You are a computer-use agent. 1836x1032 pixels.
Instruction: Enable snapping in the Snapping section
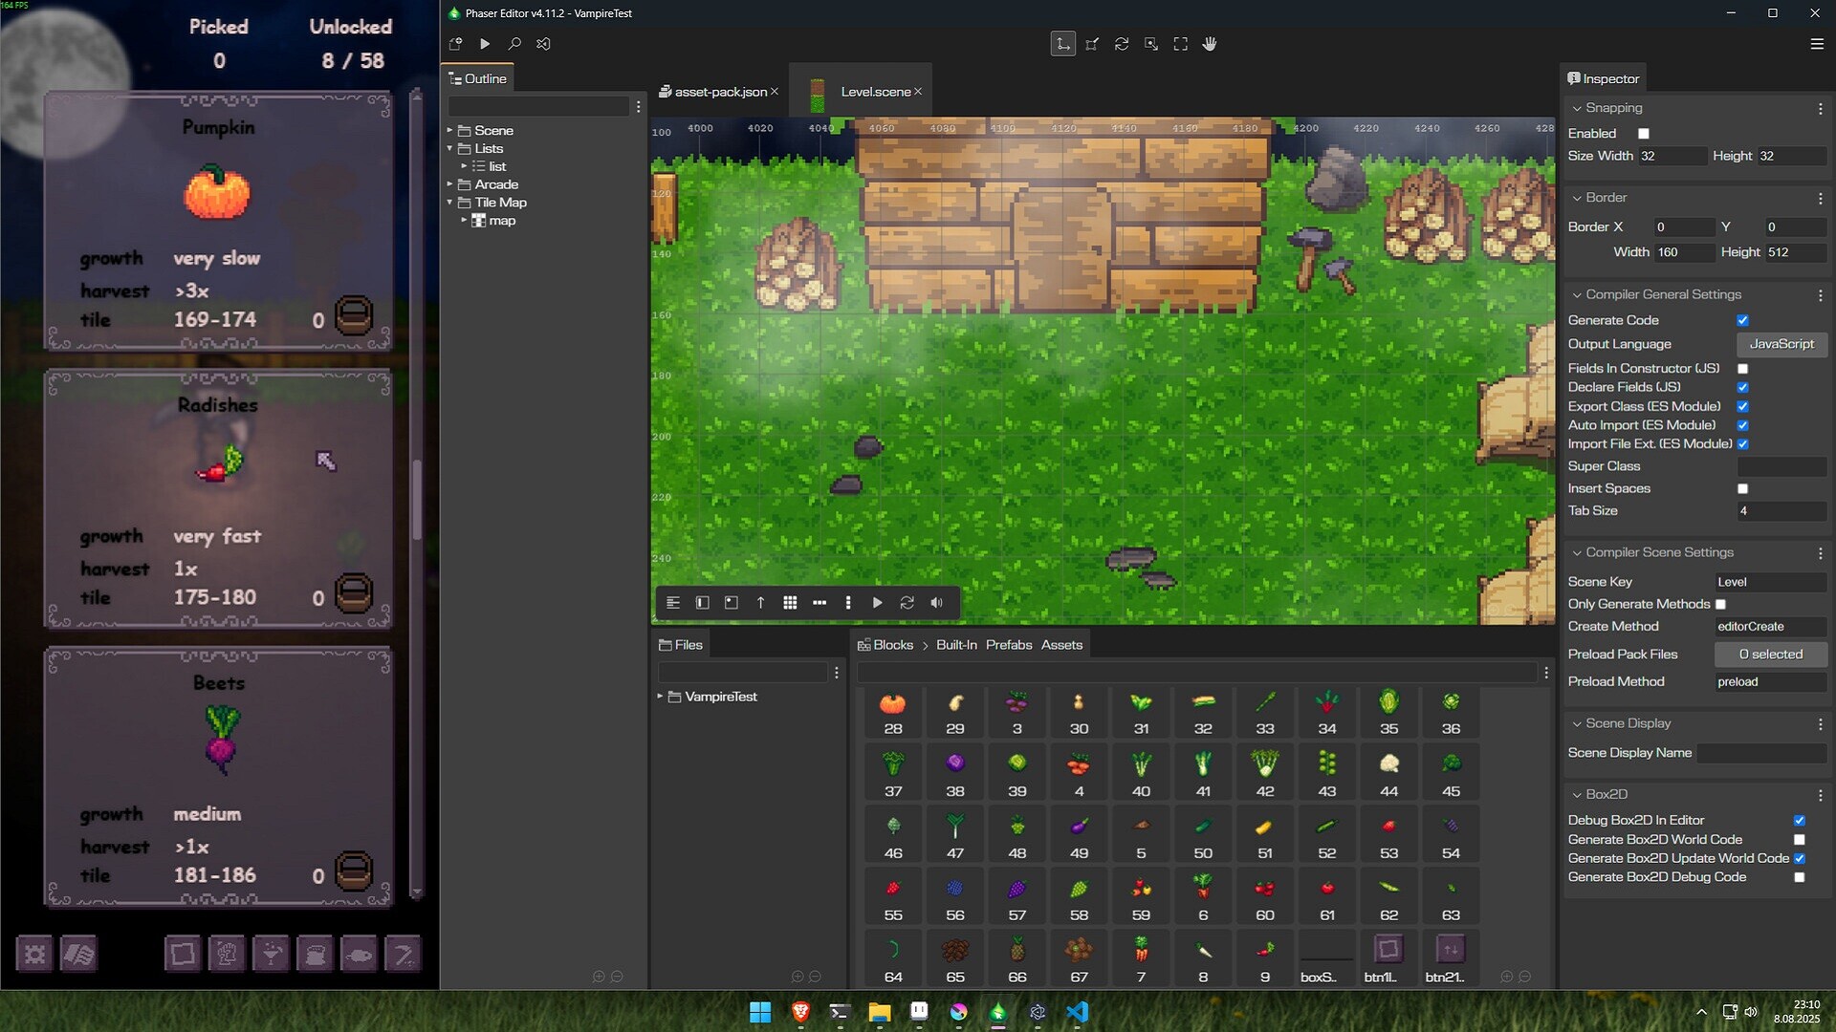click(1643, 134)
